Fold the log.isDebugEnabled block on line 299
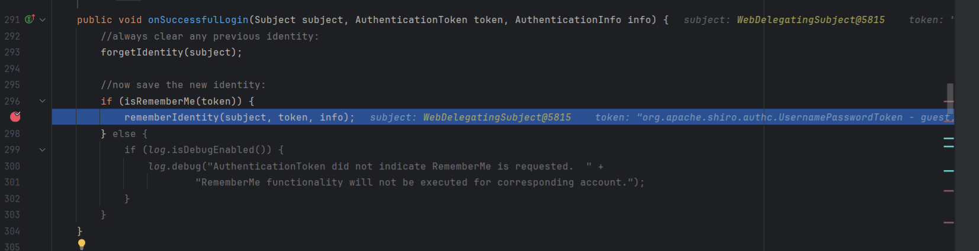The height and width of the screenshot is (251, 979). coord(43,150)
